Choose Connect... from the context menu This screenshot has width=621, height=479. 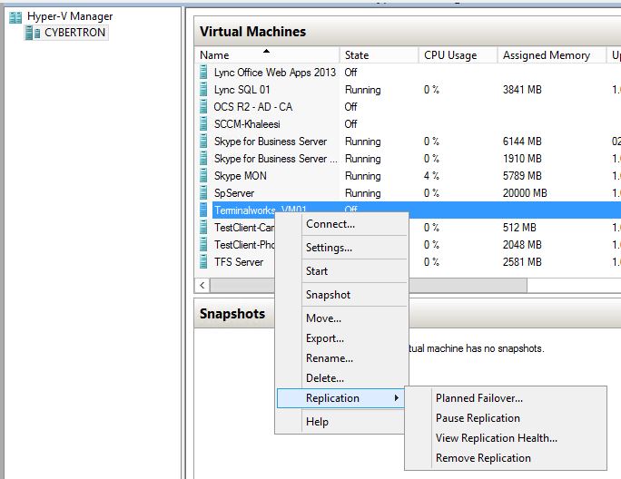(x=330, y=224)
